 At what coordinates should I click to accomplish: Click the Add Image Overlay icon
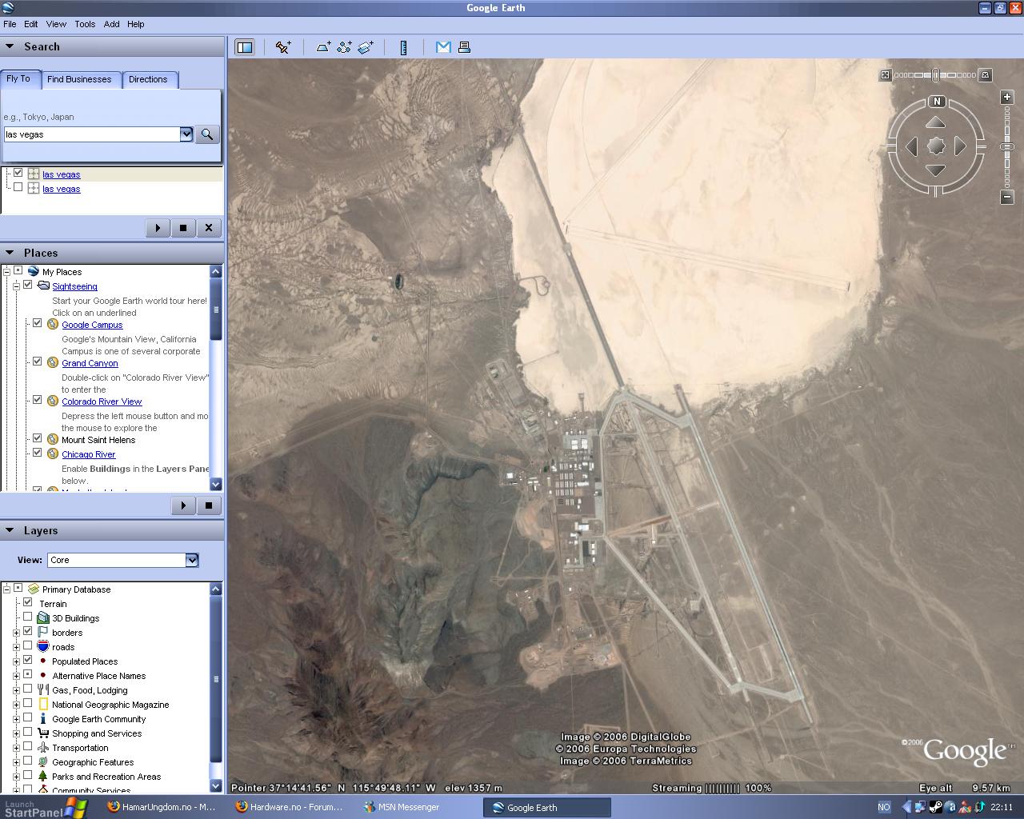(366, 47)
